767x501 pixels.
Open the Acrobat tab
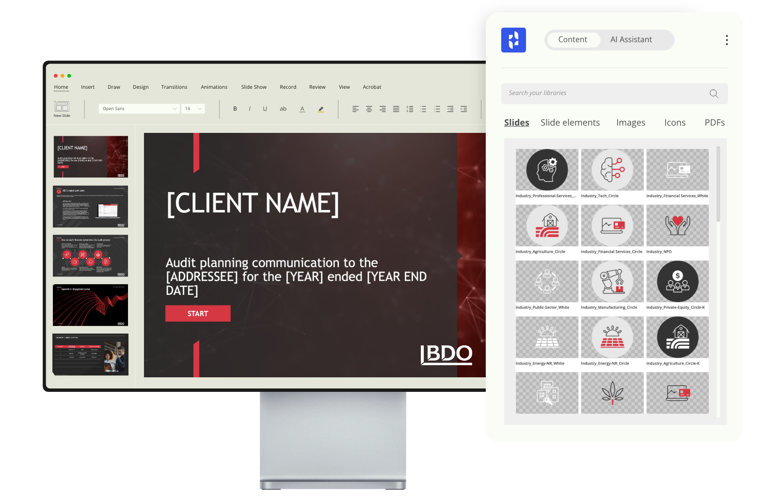click(372, 87)
